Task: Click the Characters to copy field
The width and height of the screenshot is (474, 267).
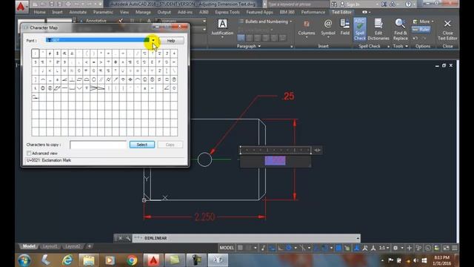Action: click(98, 145)
